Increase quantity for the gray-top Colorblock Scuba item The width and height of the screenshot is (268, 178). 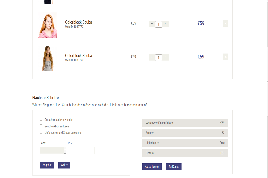click(x=152, y=57)
